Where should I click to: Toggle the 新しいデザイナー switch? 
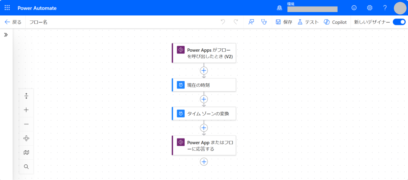(x=399, y=22)
